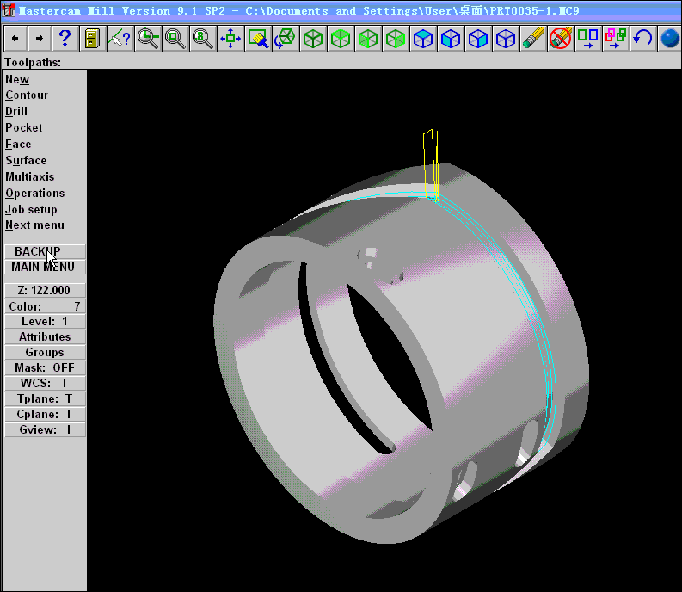Go to previous toolbar page arrow

coord(15,39)
